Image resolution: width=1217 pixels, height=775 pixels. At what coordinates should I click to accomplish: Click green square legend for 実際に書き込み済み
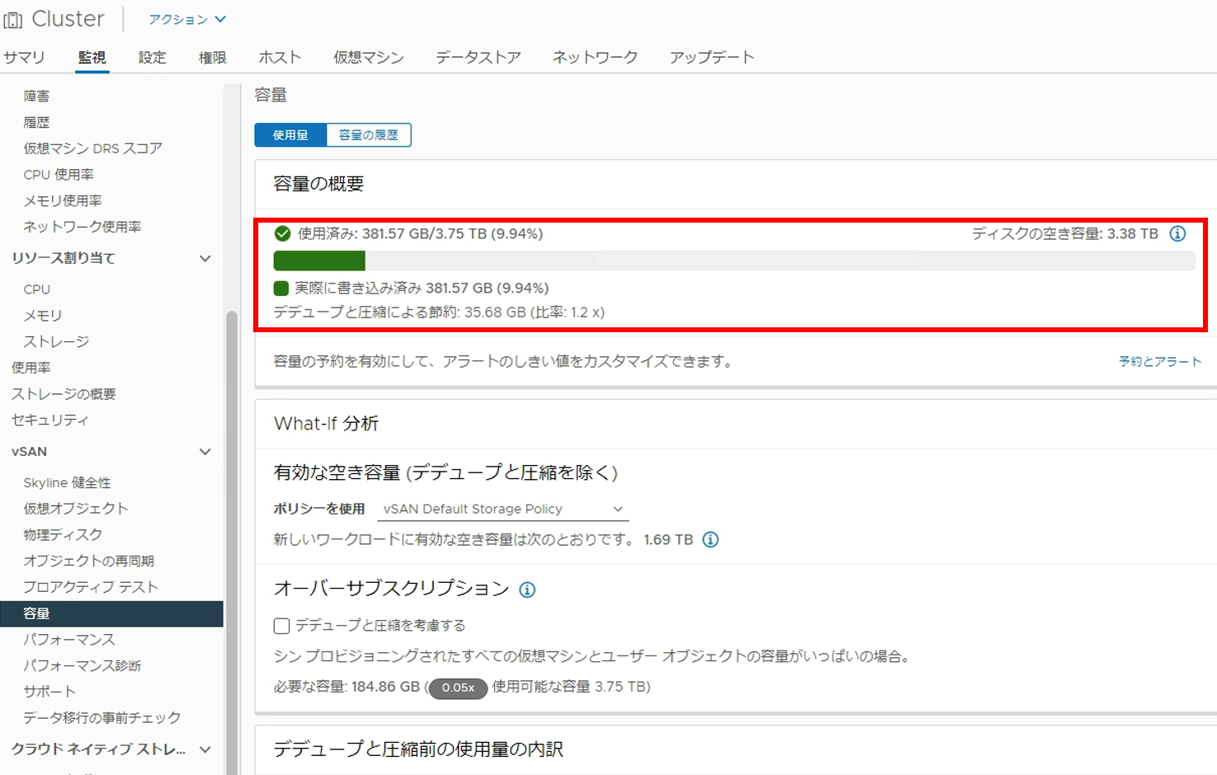pyautogui.click(x=281, y=288)
